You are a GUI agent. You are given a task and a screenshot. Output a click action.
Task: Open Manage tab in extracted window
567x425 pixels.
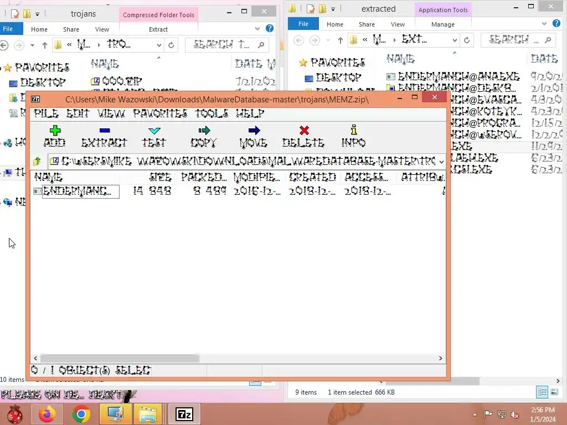point(443,24)
